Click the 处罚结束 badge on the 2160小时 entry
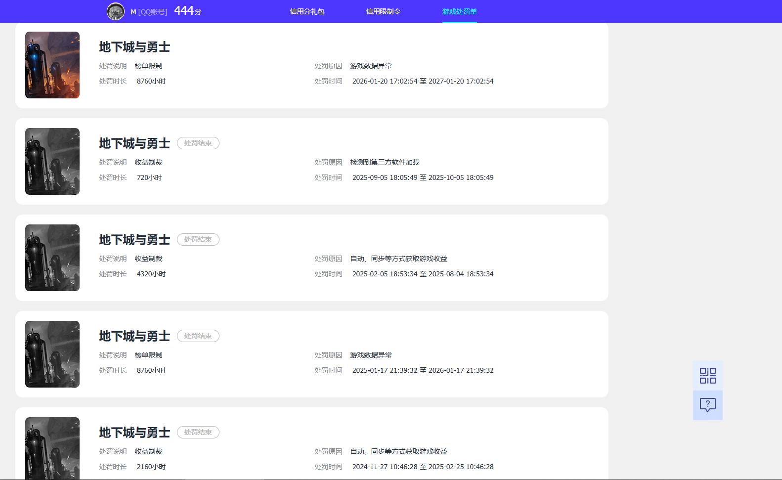782x480 pixels. (x=198, y=433)
